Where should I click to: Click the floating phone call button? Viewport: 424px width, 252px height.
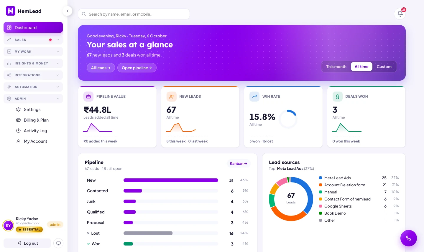tap(408, 238)
